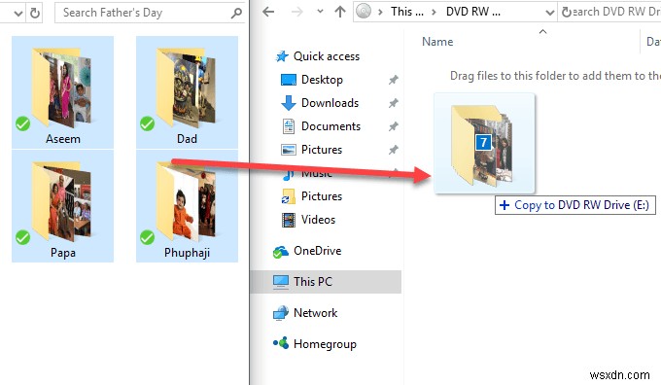The height and width of the screenshot is (385, 661).
Task: Click the Videos film strip icon
Action: (x=289, y=220)
